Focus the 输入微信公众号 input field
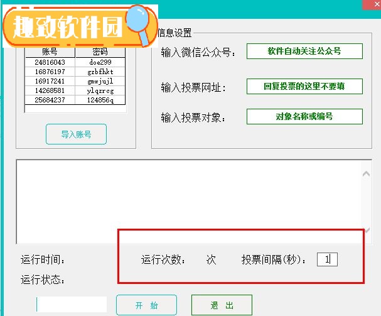 (304, 51)
